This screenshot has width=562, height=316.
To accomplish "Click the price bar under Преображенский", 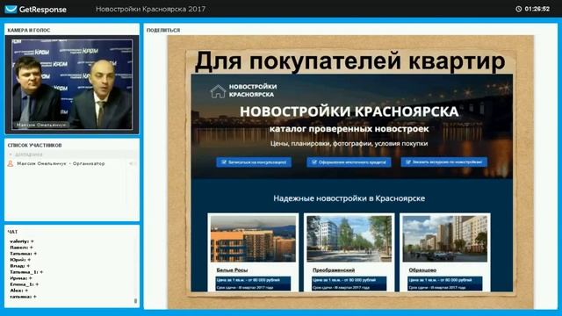I will coord(349,280).
